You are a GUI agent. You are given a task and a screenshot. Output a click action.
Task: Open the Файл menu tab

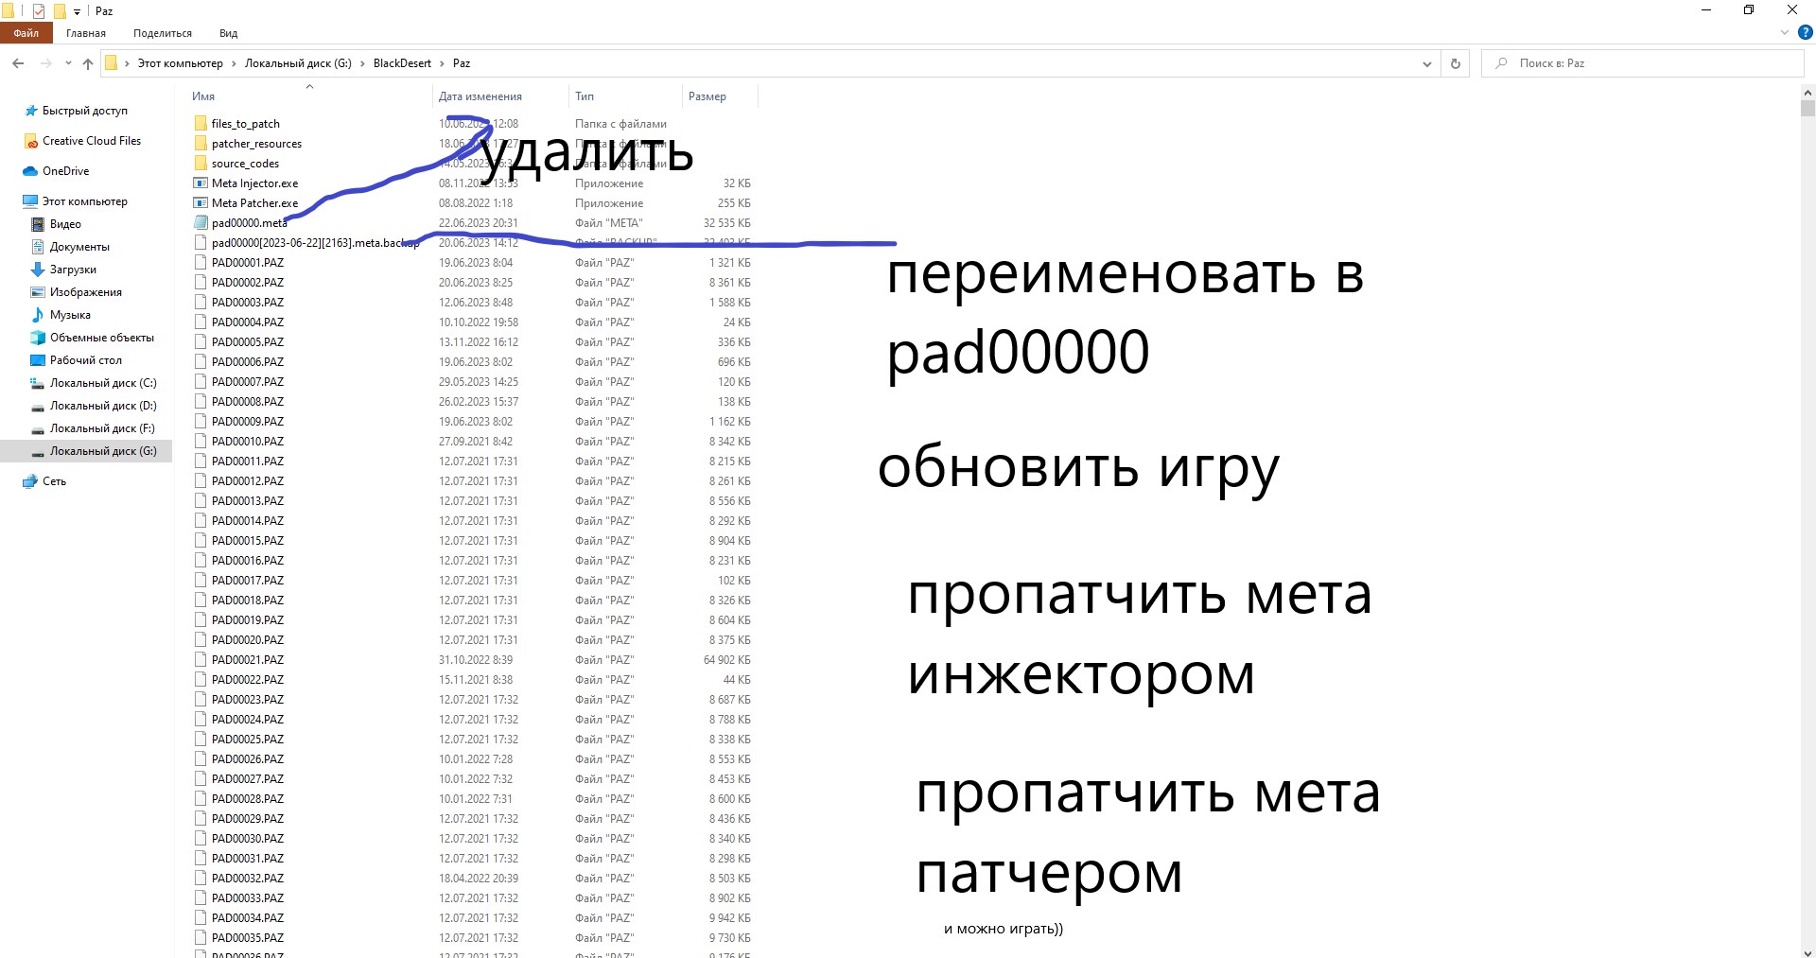[26, 33]
